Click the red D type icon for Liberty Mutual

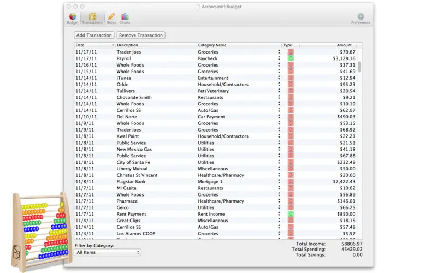tap(291, 169)
